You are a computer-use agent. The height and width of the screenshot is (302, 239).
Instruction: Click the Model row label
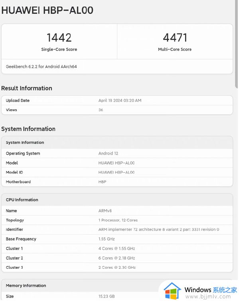coord(12,163)
